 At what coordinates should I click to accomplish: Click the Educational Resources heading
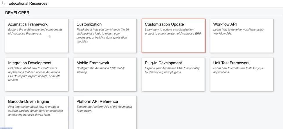(28, 3)
